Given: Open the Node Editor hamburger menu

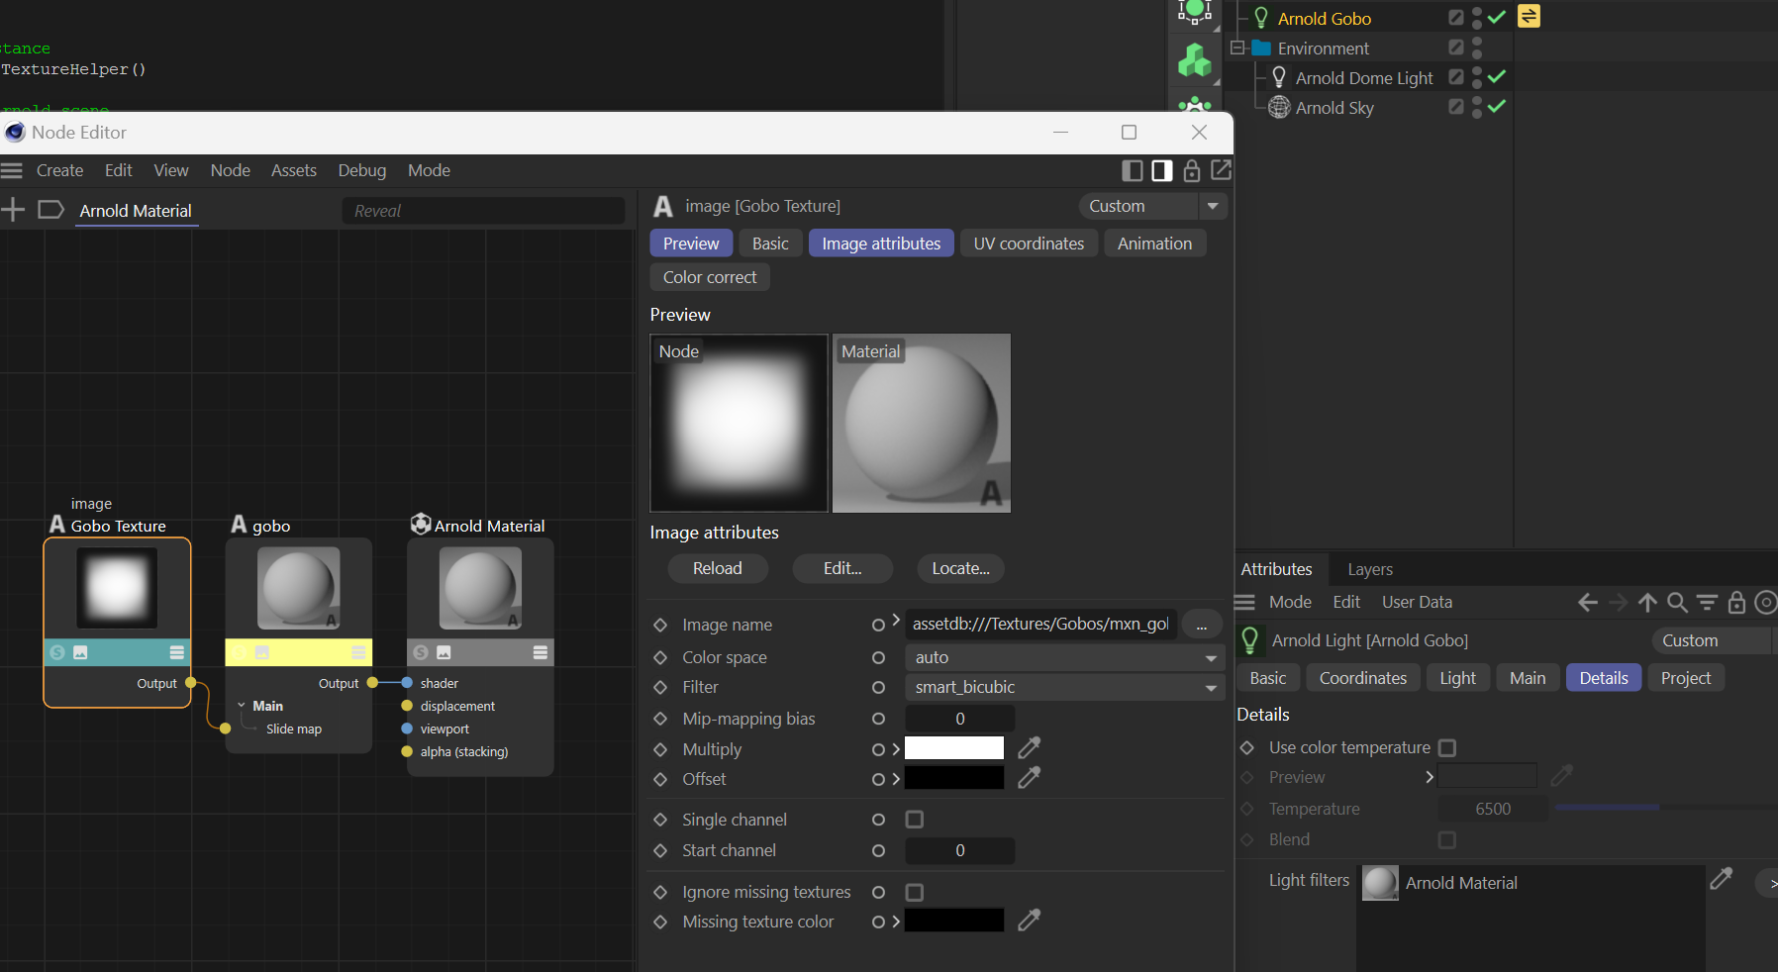Looking at the screenshot, I should click(12, 170).
